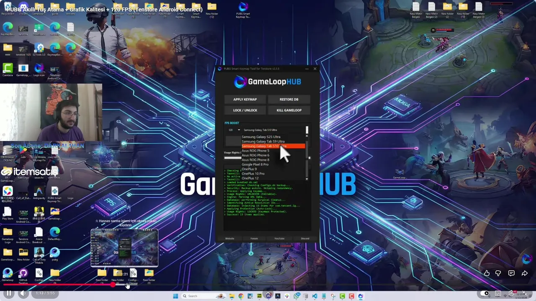This screenshot has width=536, height=301.
Task: Open the Play Store desktop shortcut
Action: [8, 213]
